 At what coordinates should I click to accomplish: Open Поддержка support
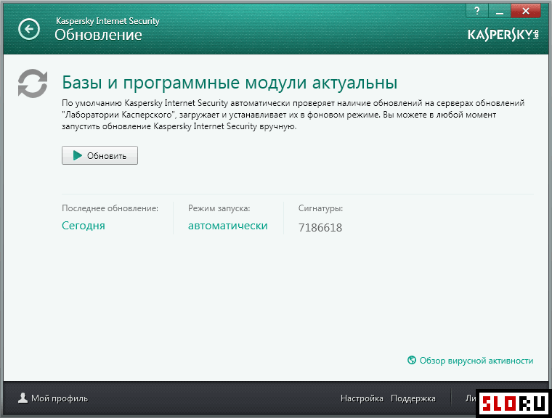tap(413, 398)
